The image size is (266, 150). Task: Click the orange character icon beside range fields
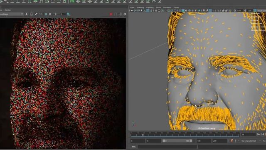tap(232, 141)
